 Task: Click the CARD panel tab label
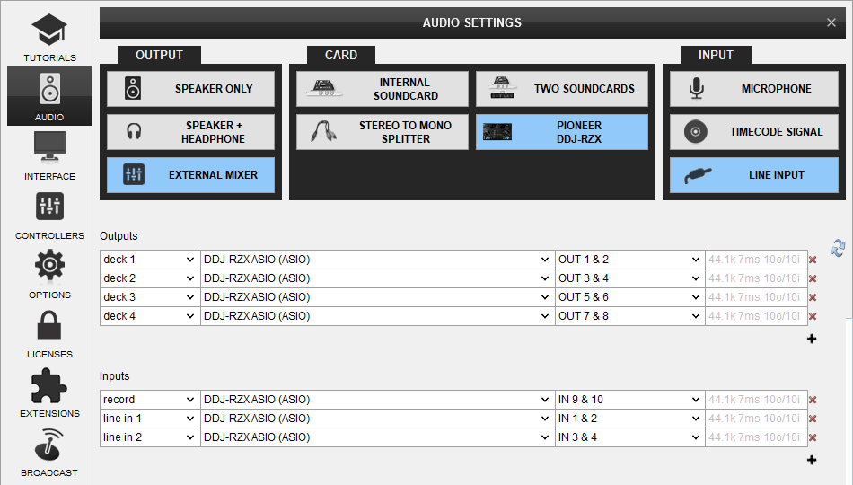pos(341,55)
